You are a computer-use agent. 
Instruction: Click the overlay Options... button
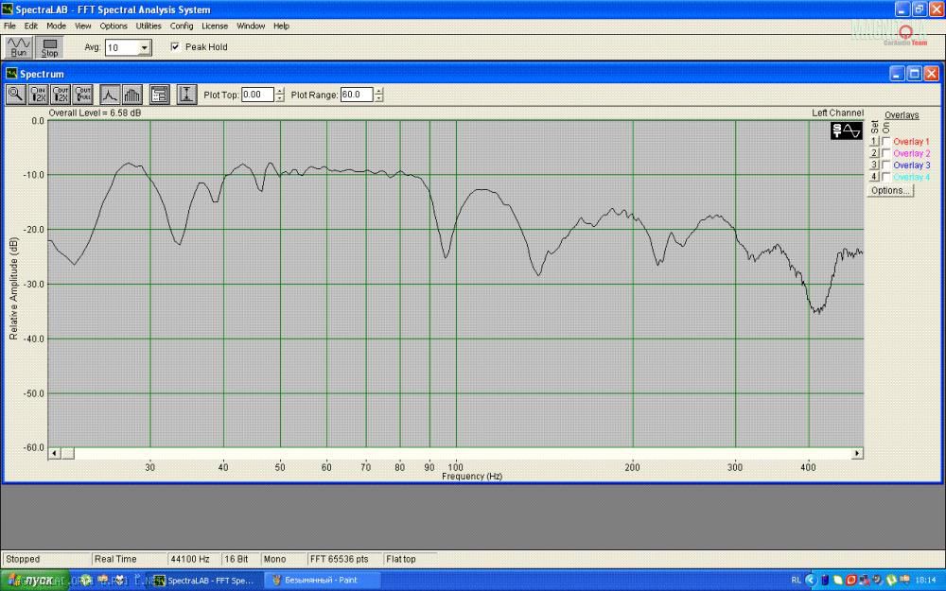pyautogui.click(x=890, y=190)
